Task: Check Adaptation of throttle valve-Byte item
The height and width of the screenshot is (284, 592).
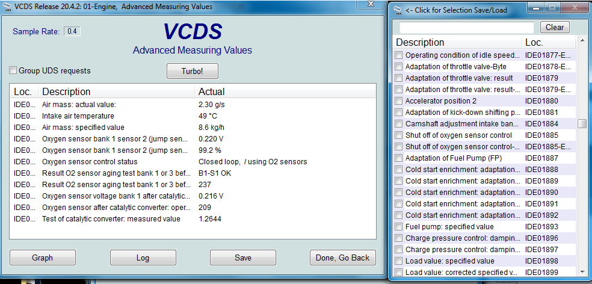Action: pyautogui.click(x=399, y=66)
